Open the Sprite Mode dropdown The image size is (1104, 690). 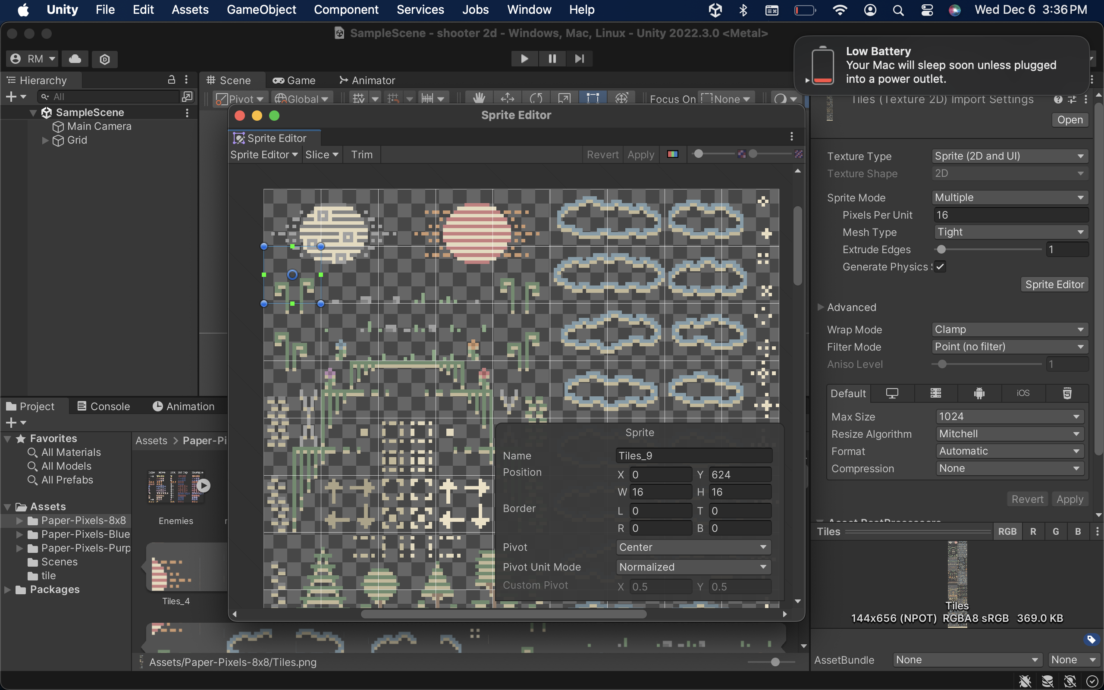click(1010, 198)
